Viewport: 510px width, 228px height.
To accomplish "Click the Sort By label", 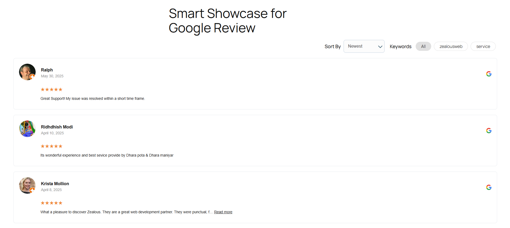I will 333,47.
